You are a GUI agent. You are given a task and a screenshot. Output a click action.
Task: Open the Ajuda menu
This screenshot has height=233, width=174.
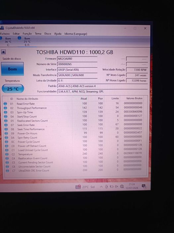click(x=58, y=34)
